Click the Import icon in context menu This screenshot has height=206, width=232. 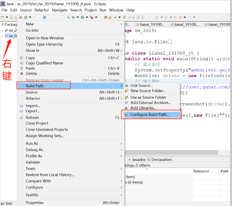[21, 106]
